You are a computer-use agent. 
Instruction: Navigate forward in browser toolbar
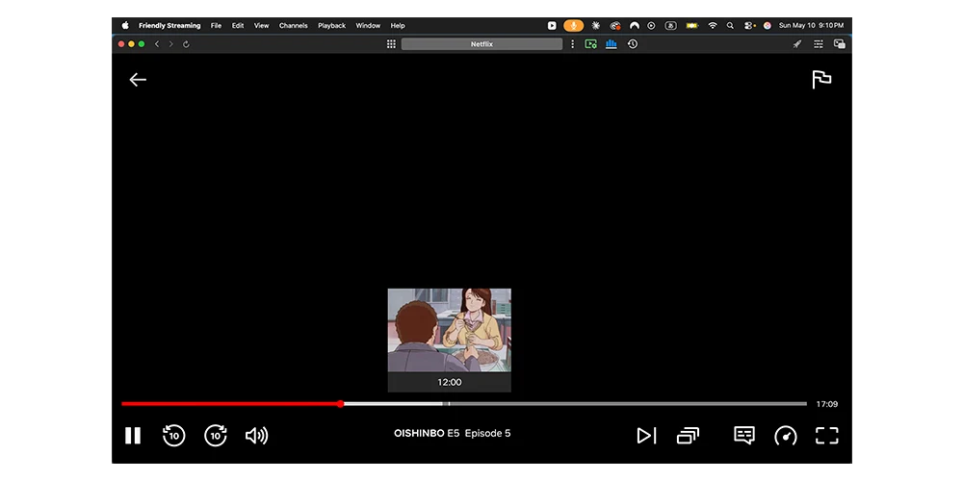[170, 44]
